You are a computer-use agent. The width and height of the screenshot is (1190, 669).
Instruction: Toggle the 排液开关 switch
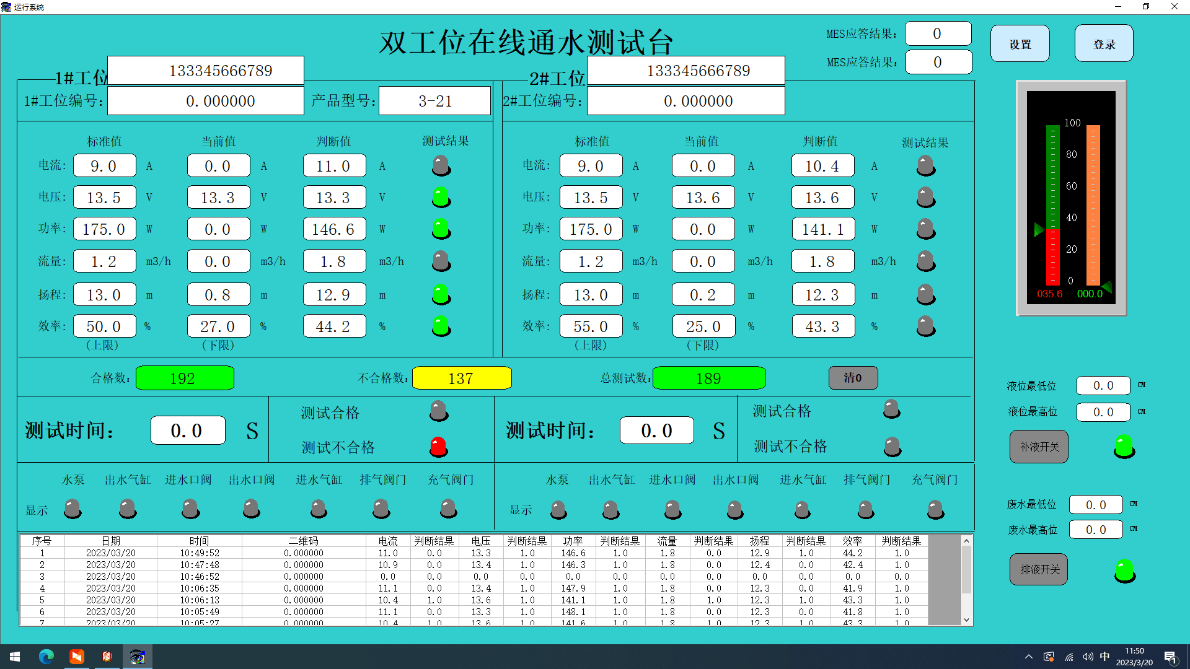tap(1039, 569)
